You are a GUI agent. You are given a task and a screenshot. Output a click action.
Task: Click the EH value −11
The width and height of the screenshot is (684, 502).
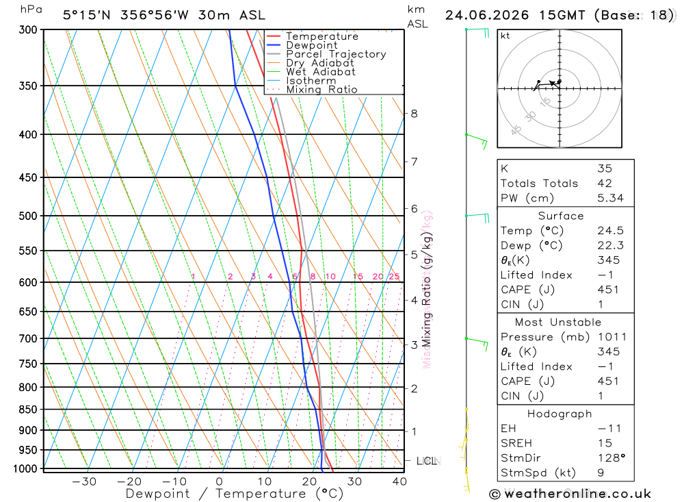pyautogui.click(x=609, y=429)
